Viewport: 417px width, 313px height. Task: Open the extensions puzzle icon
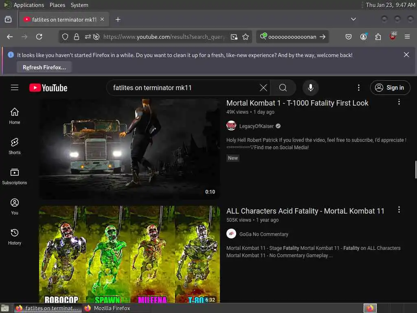tap(378, 37)
